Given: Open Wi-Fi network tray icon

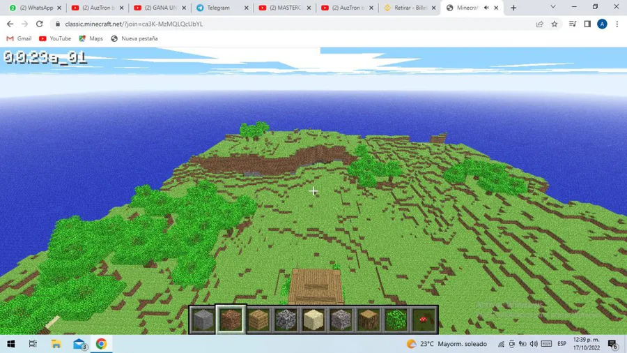Looking at the screenshot, I should coord(501,344).
